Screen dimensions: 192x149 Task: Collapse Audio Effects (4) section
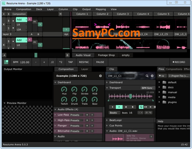55,110
